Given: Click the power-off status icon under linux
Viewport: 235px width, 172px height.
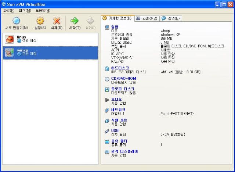Looking at the screenshot, I should tap(19, 41).
